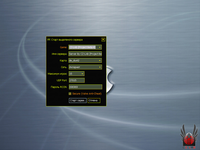The image size is (200, 150).
Task: Expand the Сеть network dropdown Интернет
Action: [x=85, y=67]
